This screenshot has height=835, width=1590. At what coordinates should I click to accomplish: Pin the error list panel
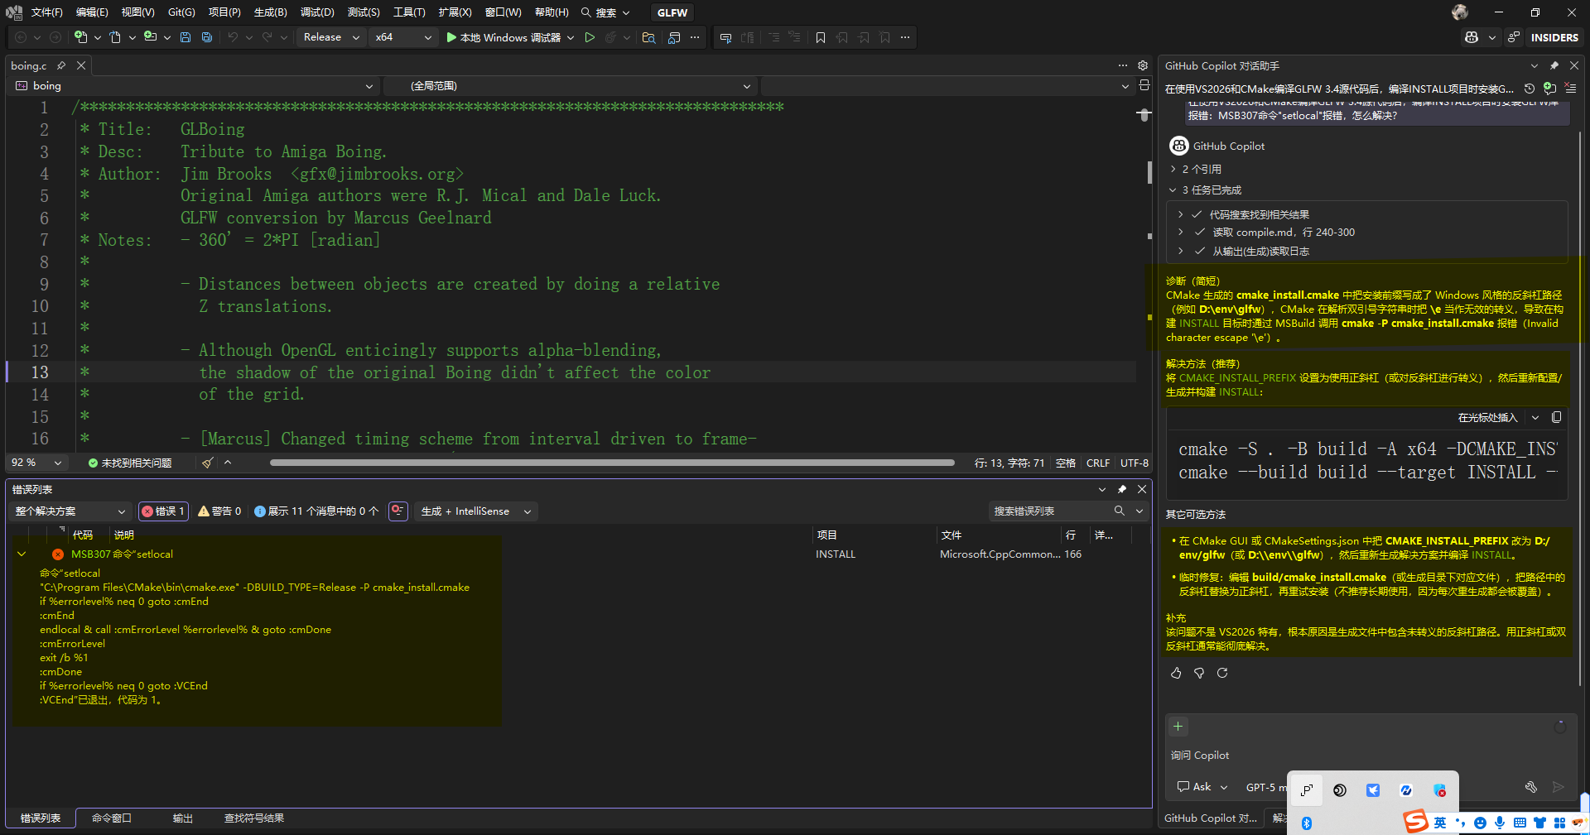coord(1122,489)
